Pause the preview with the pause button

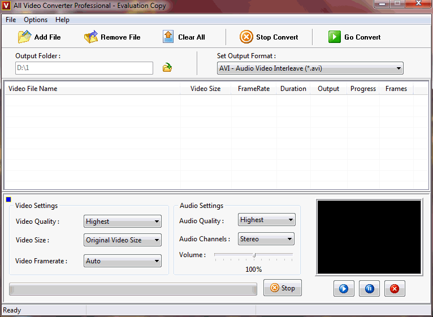pos(369,289)
